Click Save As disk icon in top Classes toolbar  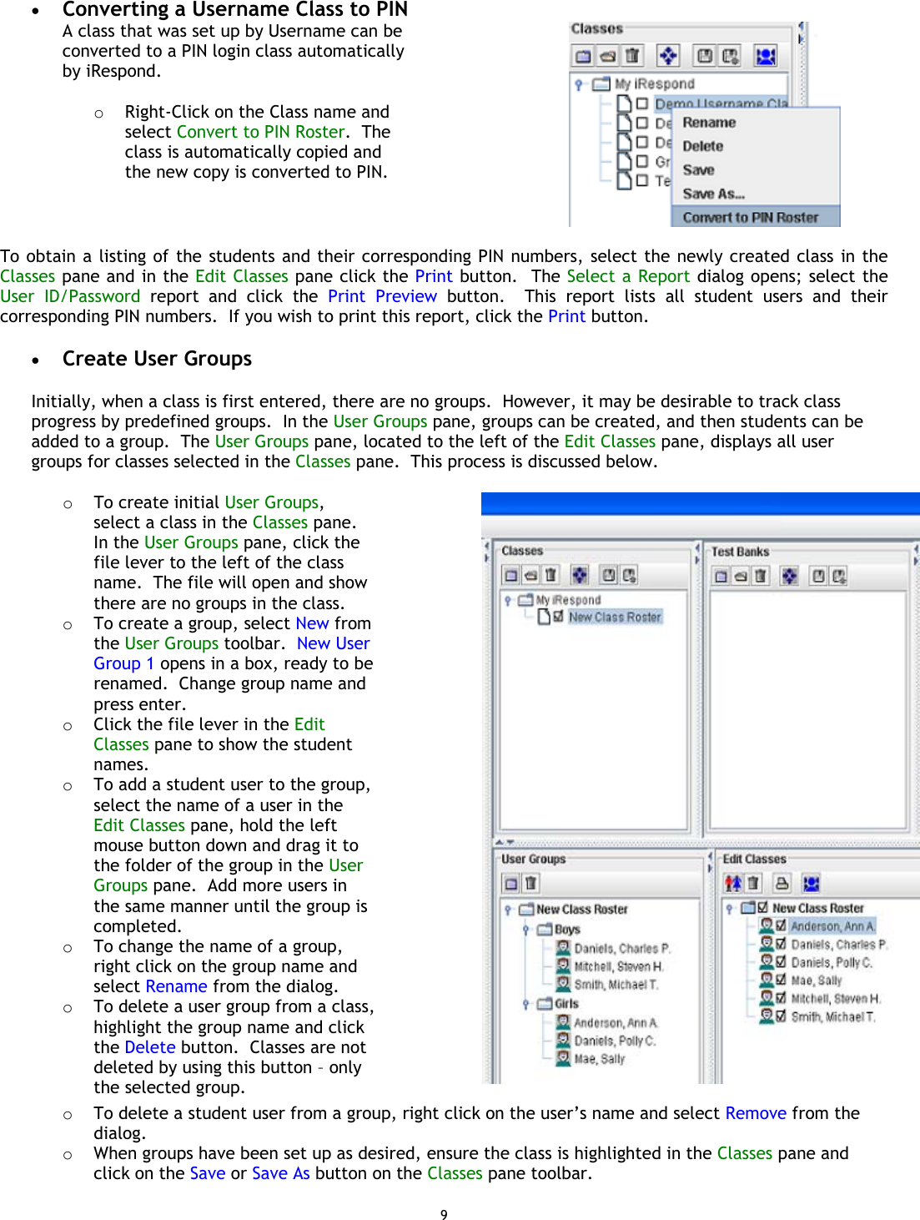[x=730, y=56]
